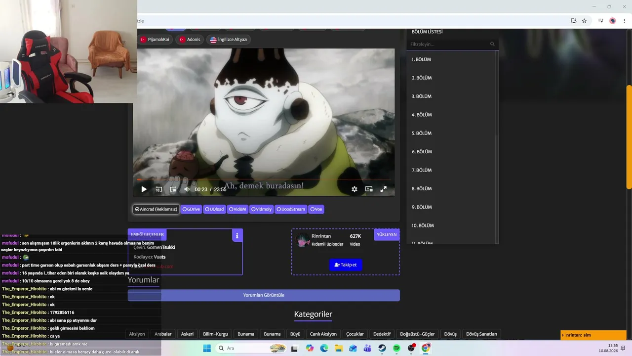Open Outlook from taskbar
This screenshot has height=356, width=632.
point(353,348)
